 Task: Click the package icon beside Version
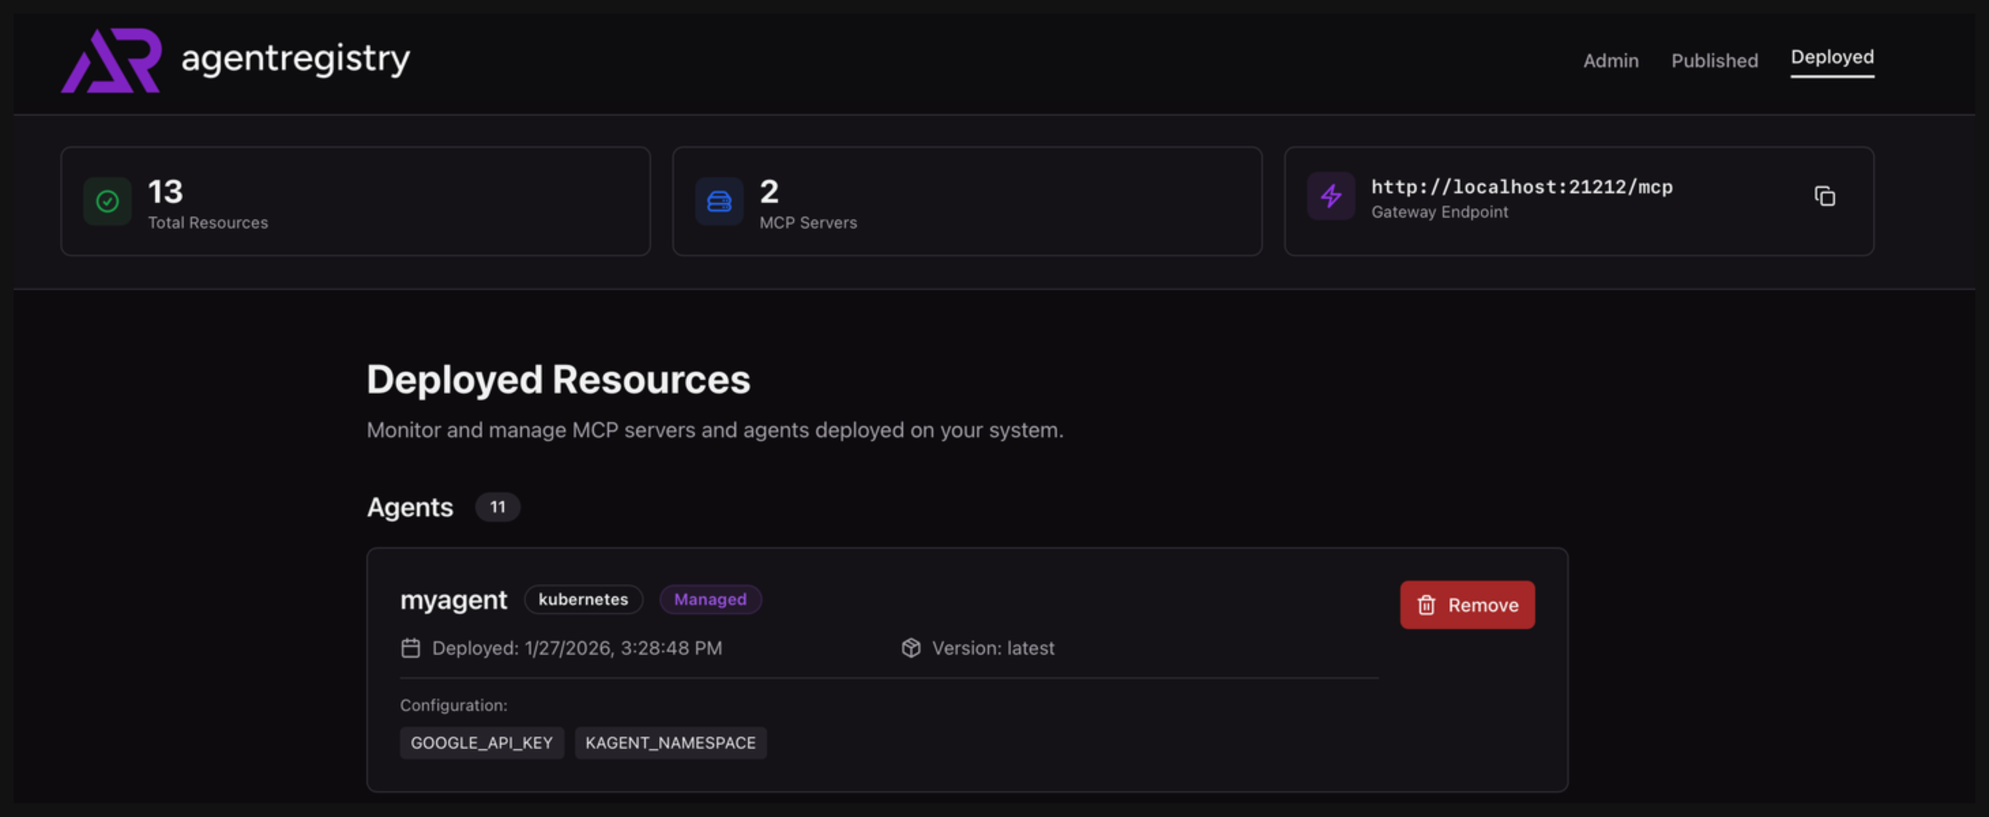coord(911,648)
